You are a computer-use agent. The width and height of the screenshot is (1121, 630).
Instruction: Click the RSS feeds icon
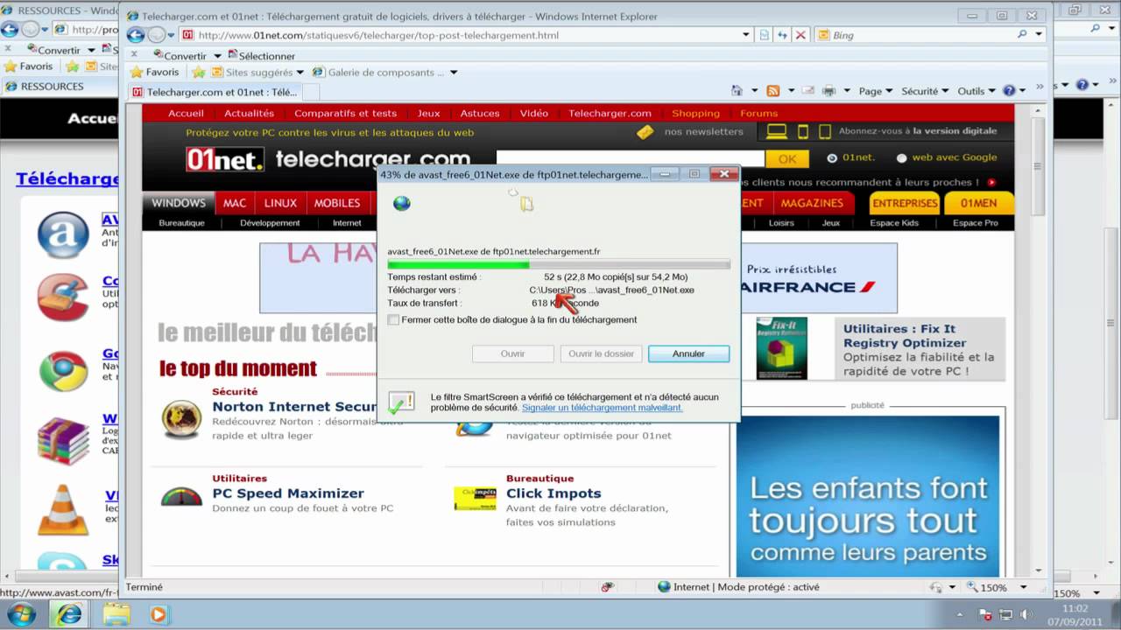pyautogui.click(x=773, y=91)
